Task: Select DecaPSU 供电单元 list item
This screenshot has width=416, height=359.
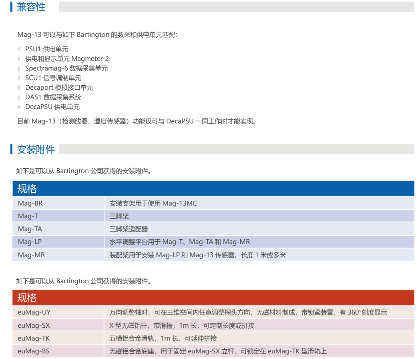Action: (52, 107)
